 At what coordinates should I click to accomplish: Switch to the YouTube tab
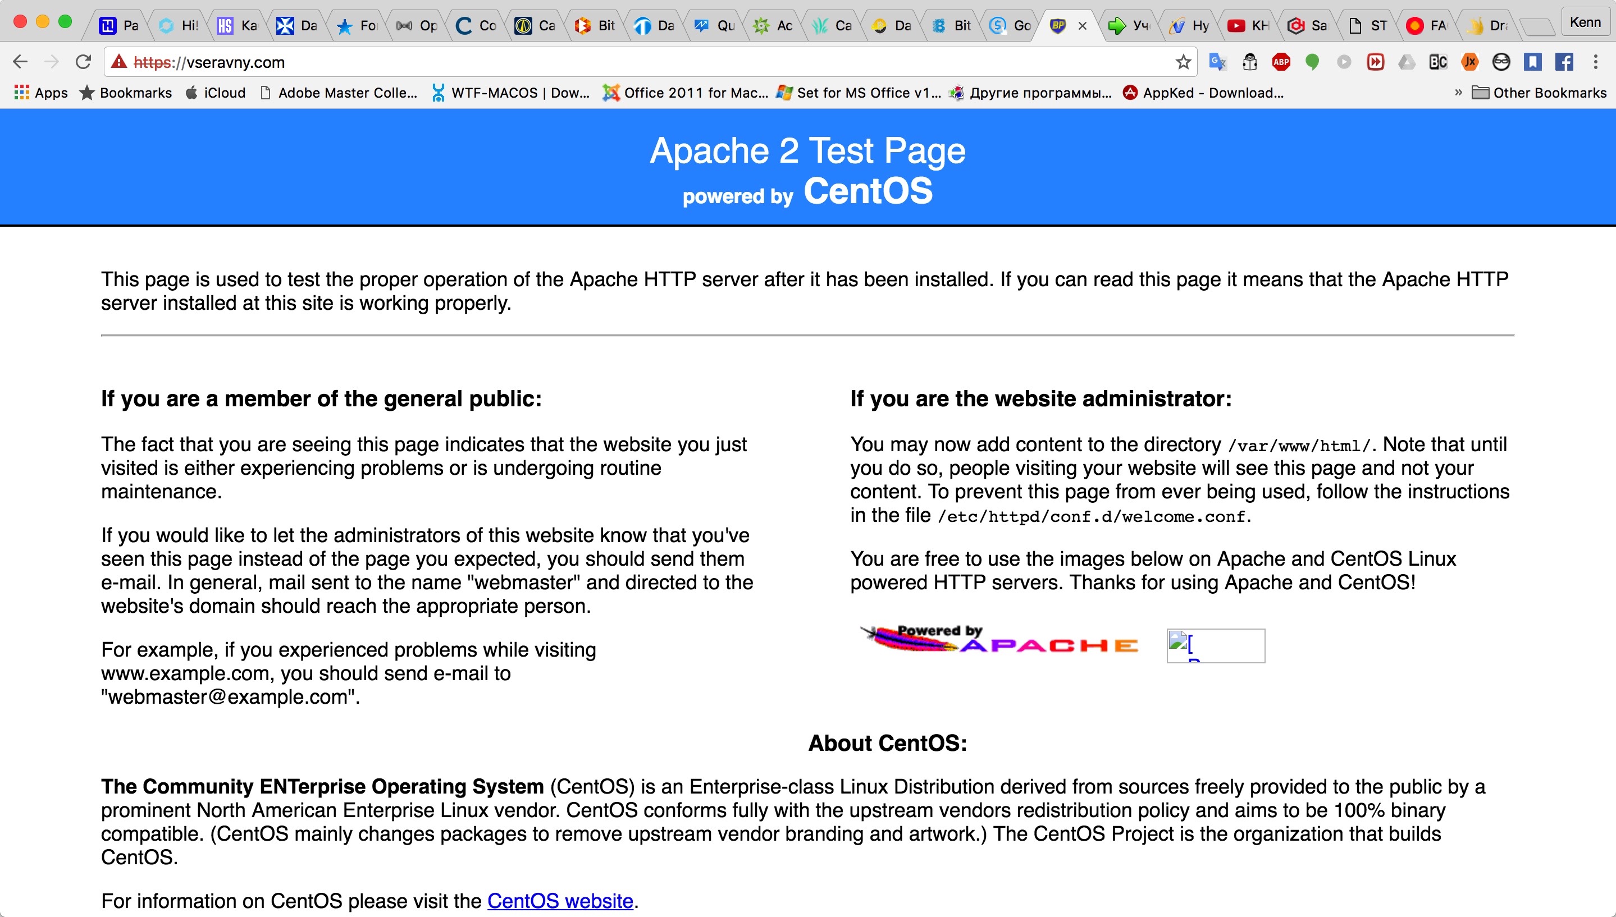click(1248, 25)
